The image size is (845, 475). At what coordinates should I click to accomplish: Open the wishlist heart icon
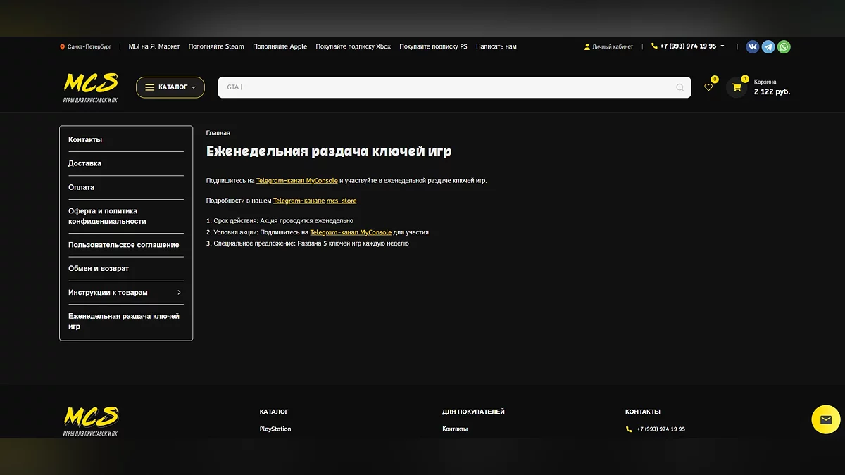708,87
